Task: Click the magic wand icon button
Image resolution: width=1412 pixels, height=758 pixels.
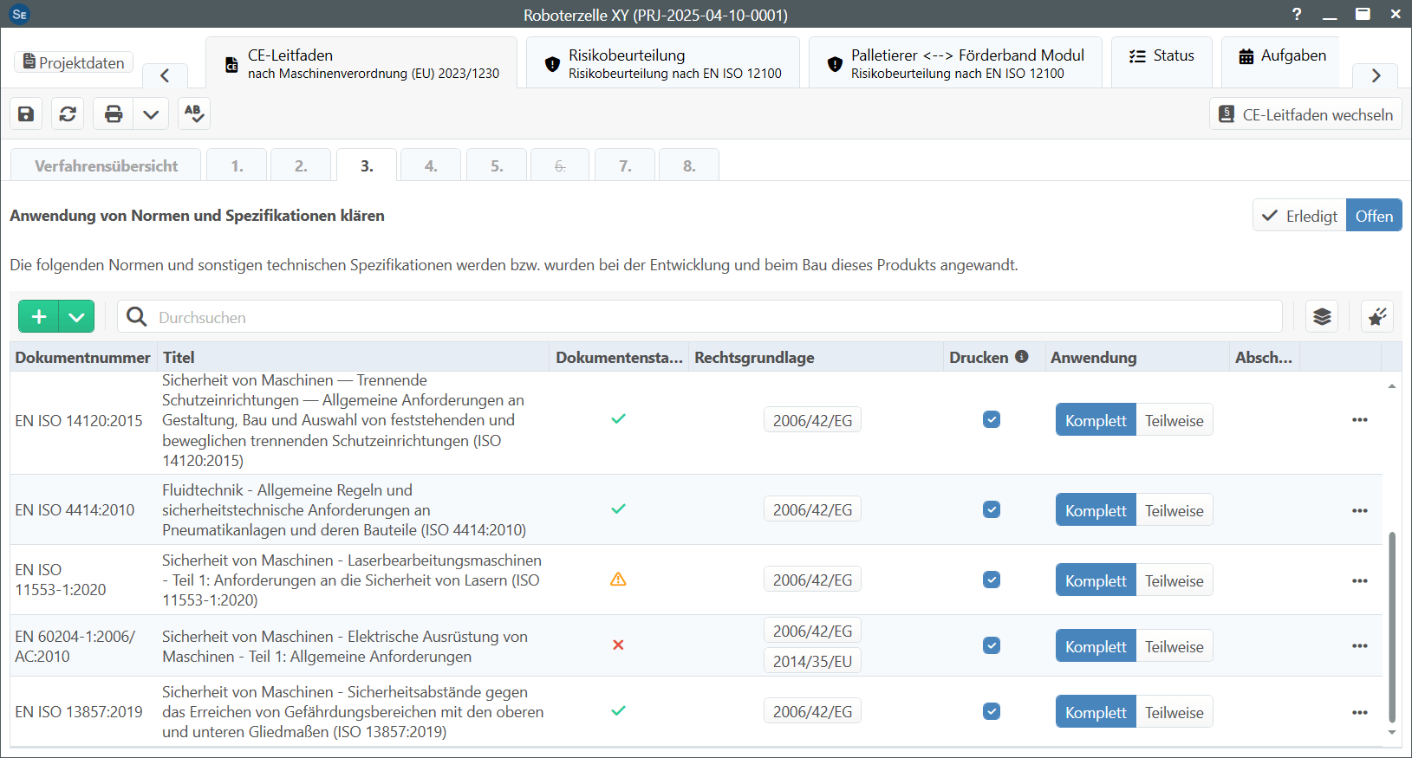Action: (x=1377, y=317)
